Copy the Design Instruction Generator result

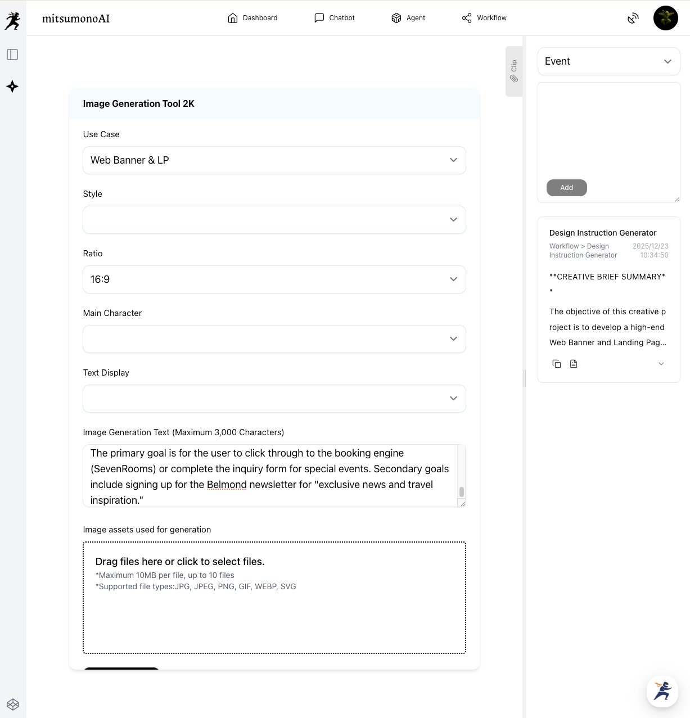[x=557, y=364]
